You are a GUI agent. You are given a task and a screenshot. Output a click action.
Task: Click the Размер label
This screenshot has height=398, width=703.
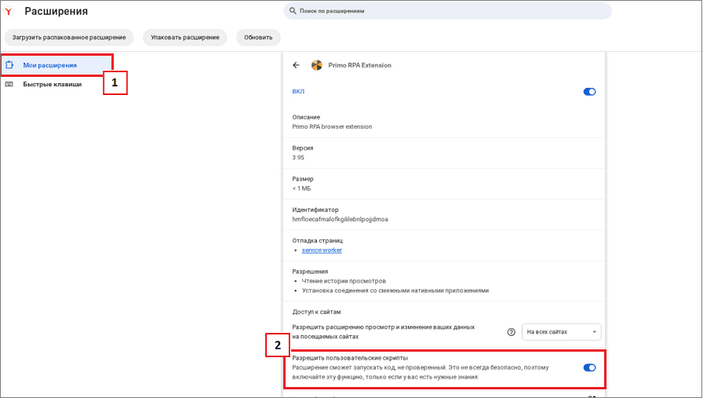[x=303, y=178]
